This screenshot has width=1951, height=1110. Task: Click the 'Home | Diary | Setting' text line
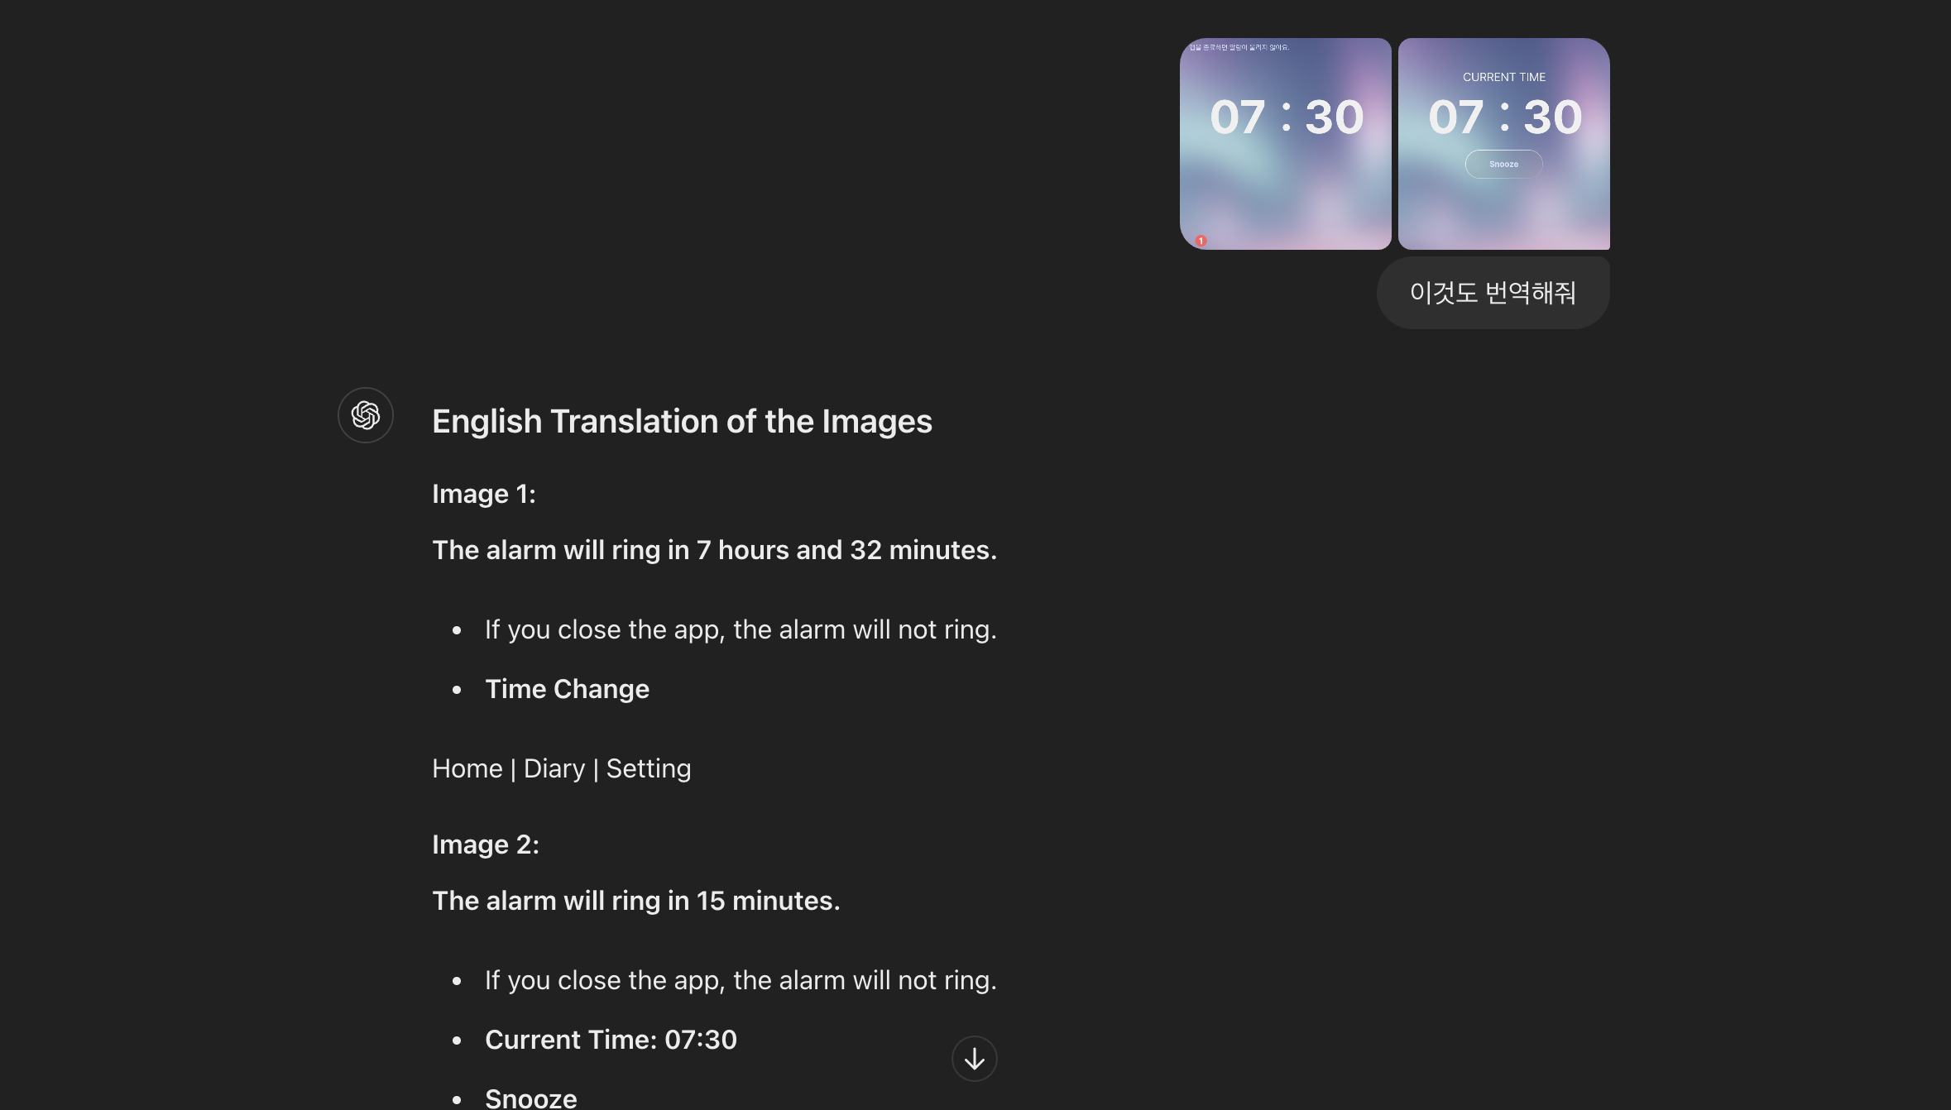(x=561, y=768)
